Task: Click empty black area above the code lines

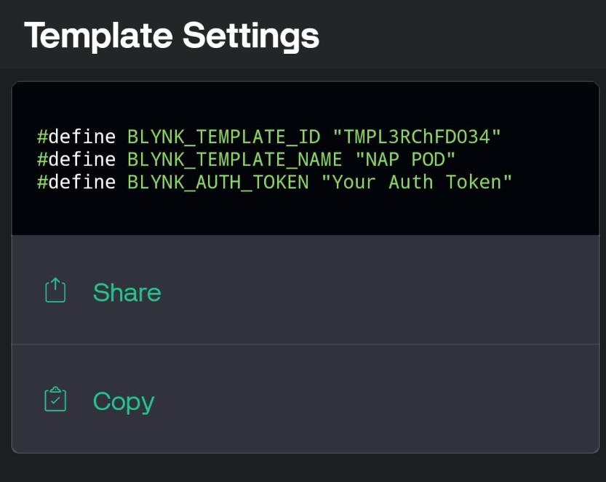Action: pyautogui.click(x=306, y=104)
